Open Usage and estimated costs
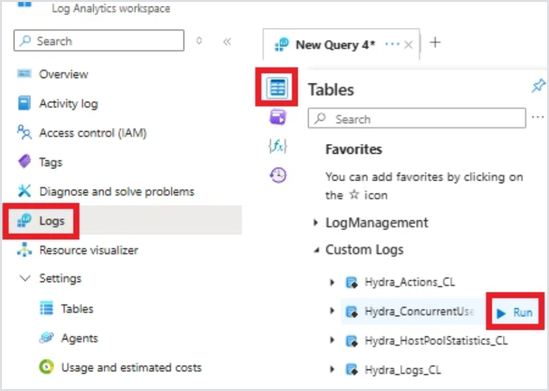Image resolution: width=549 pixels, height=391 pixels. [x=131, y=368]
